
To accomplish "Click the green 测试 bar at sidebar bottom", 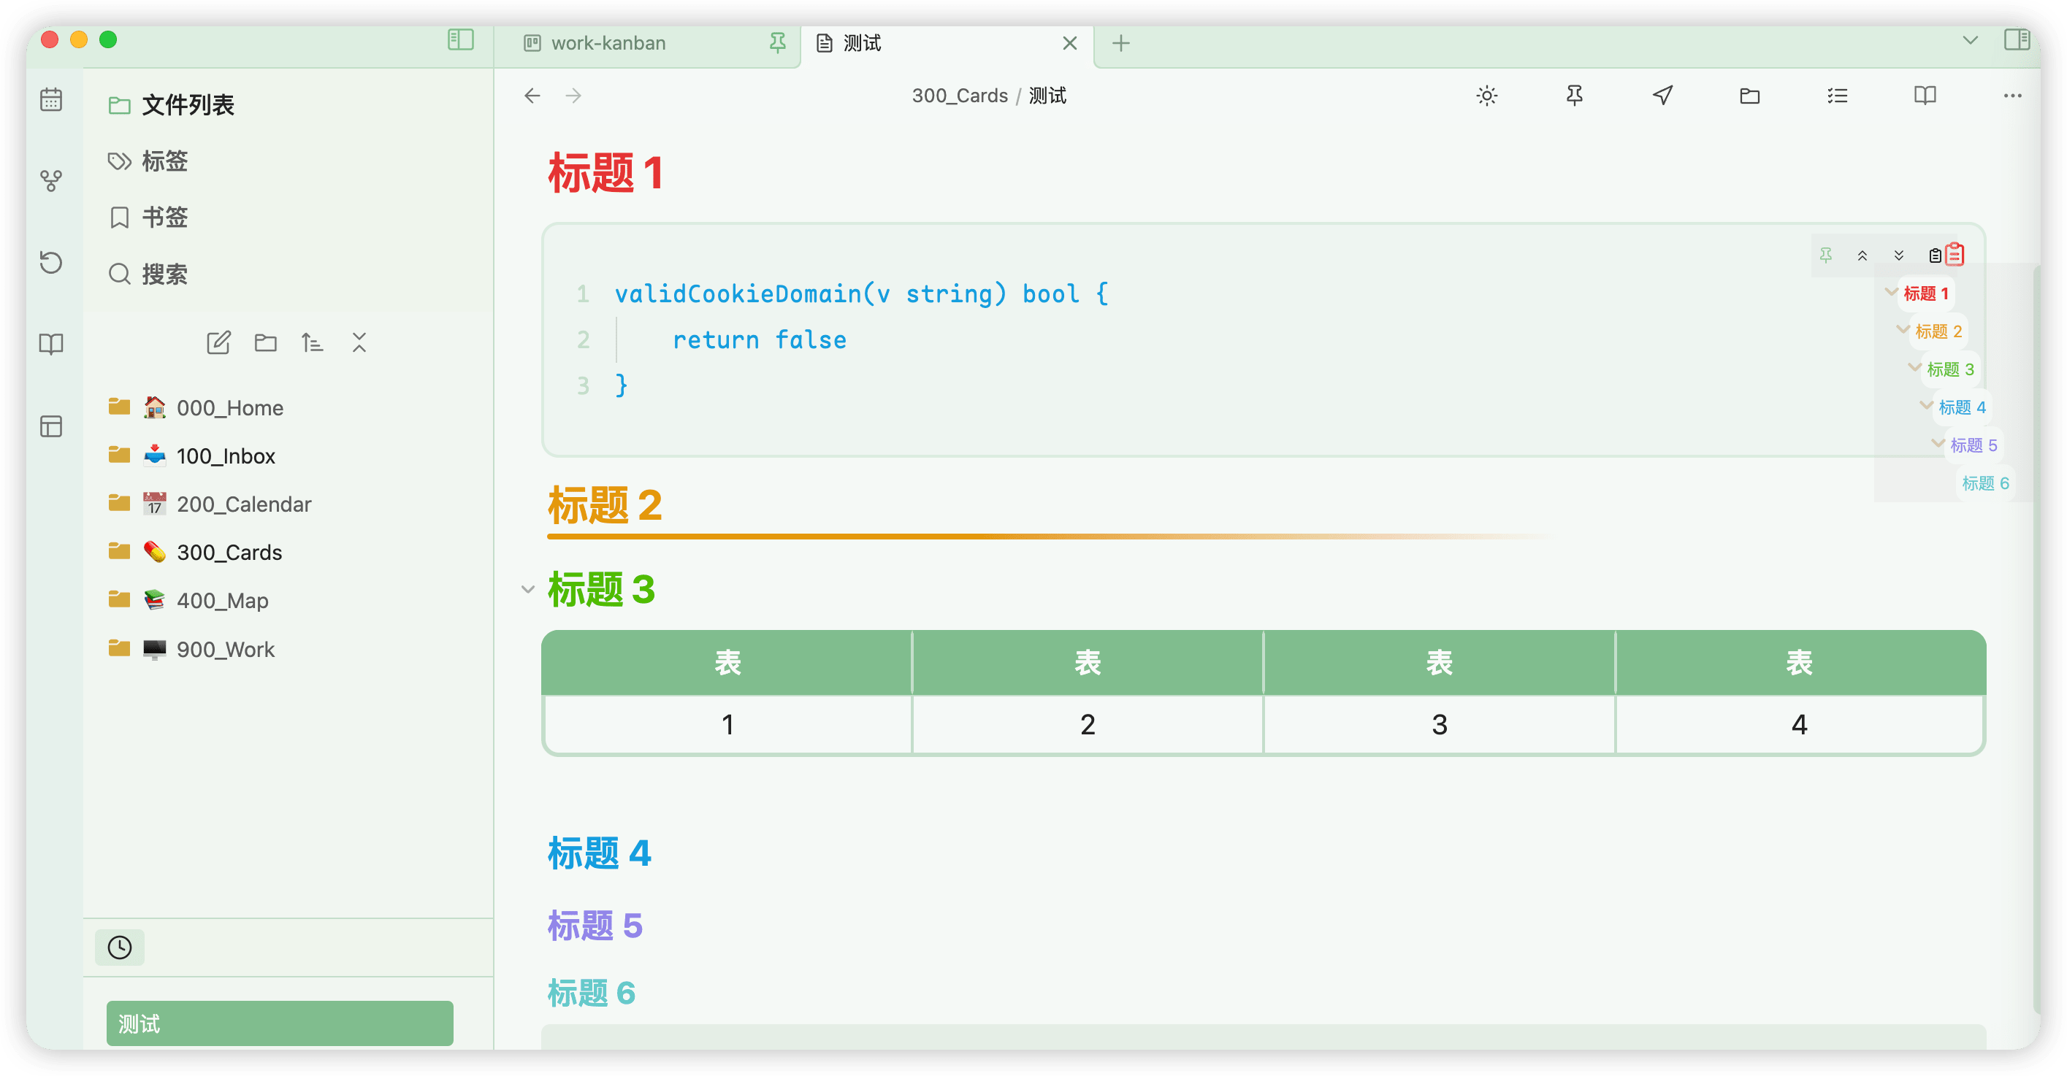I will coord(279,1023).
